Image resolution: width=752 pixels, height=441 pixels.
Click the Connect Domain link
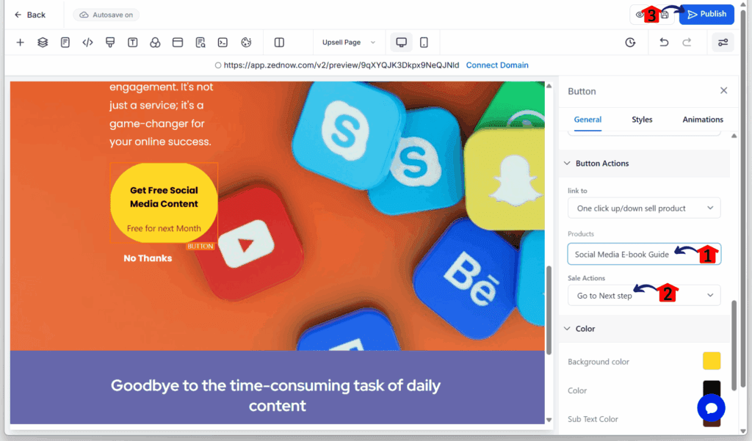(x=497, y=65)
